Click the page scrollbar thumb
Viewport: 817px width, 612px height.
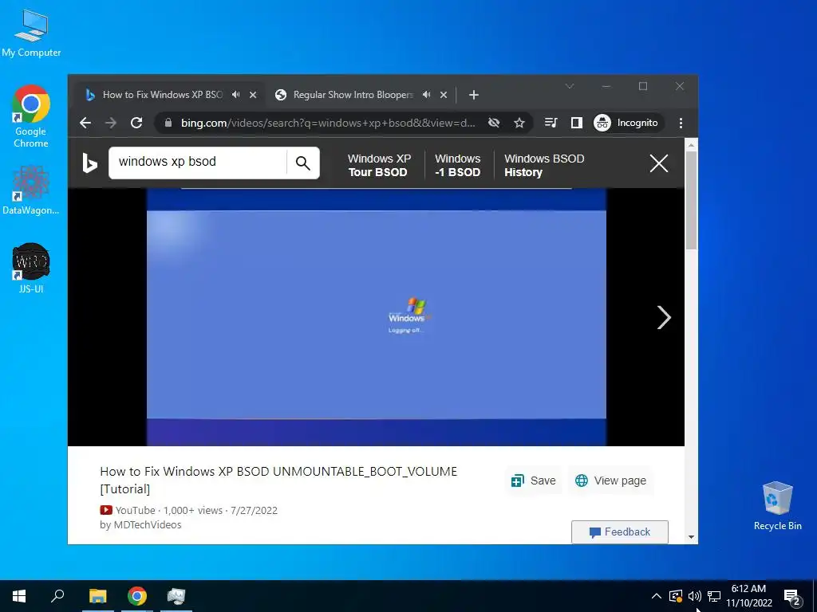(691, 200)
